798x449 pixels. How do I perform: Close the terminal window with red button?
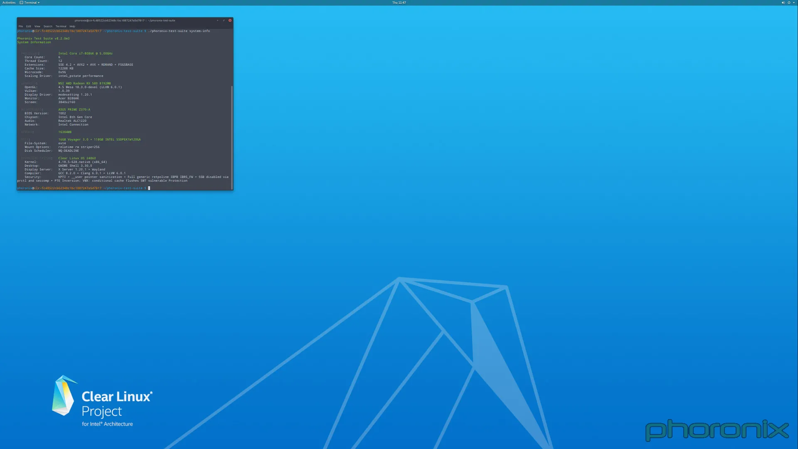pos(230,20)
